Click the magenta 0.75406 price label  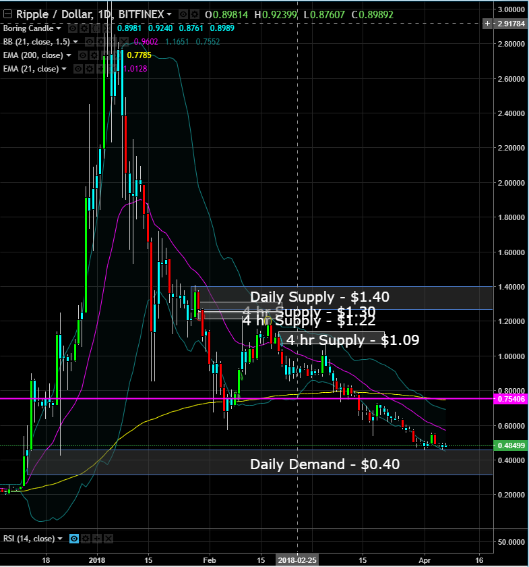511,399
